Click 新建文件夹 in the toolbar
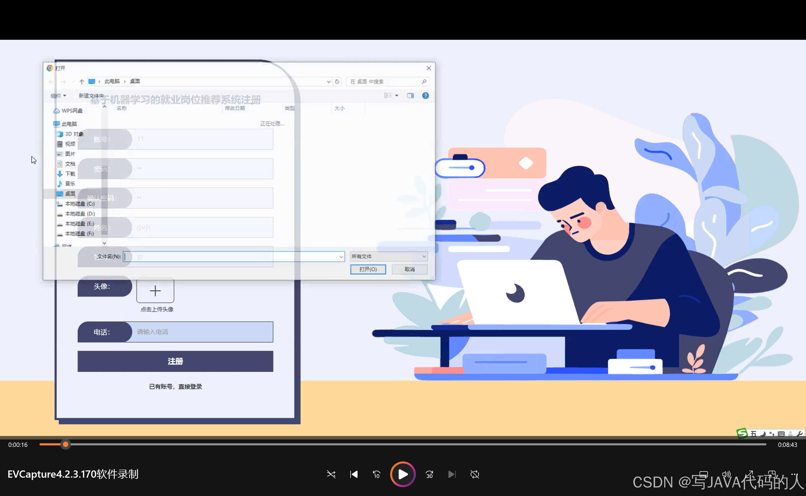This screenshot has width=806, height=496. click(91, 96)
